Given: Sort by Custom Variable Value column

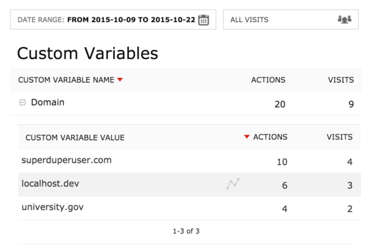Looking at the screenshot, I should (x=75, y=138).
